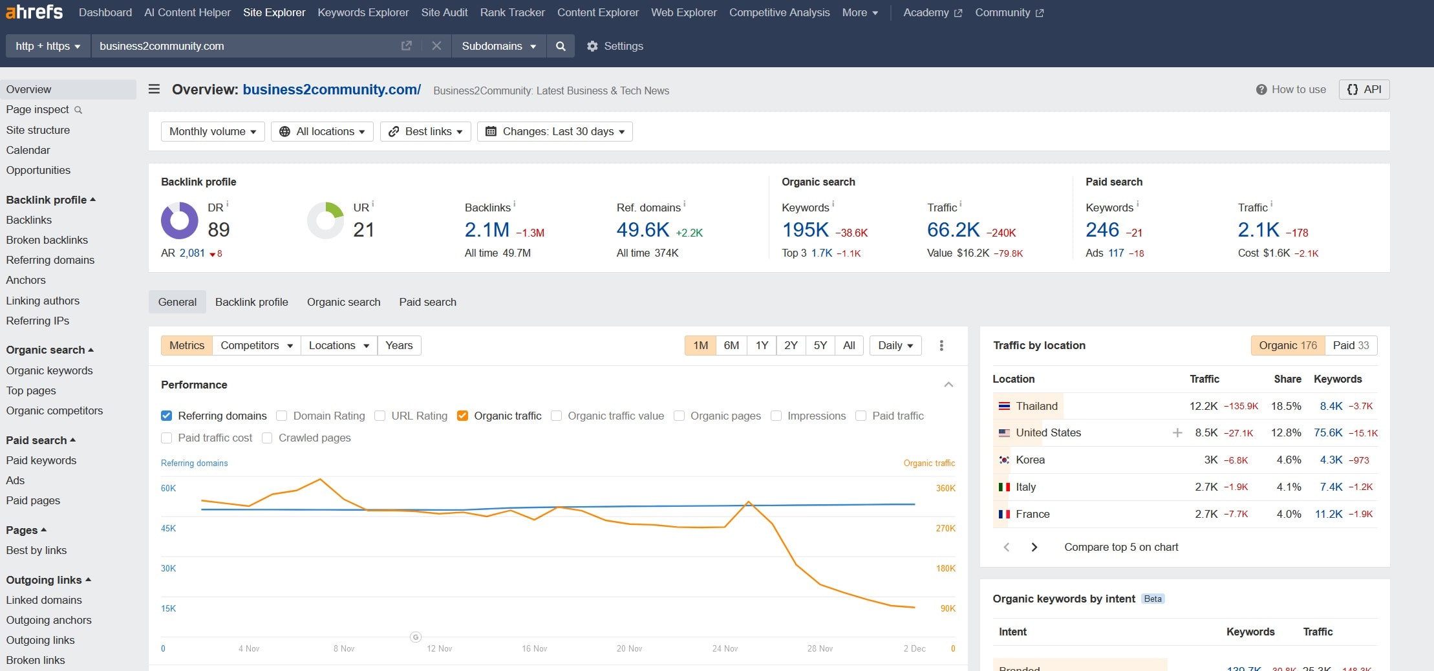
Task: Open chart options three-dot menu
Action: [x=941, y=346]
